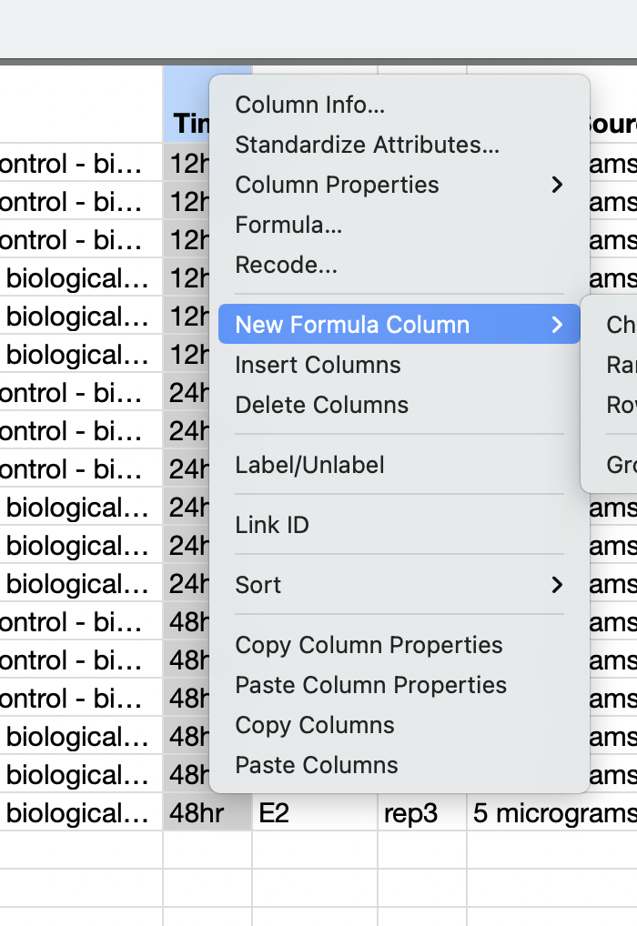The width and height of the screenshot is (637, 926).
Task: Expand the Sort submenu arrow
Action: [x=557, y=585]
